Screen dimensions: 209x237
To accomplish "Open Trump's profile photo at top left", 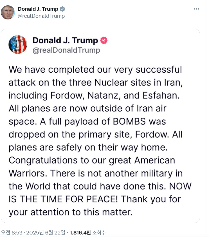I will click(x=9, y=12).
